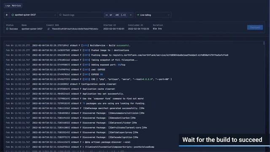Image resolution: width=270 pixels, height=152 pixels.
Task: Click the name value spotted-quiver-3437 in details row
Action: click(32, 29)
